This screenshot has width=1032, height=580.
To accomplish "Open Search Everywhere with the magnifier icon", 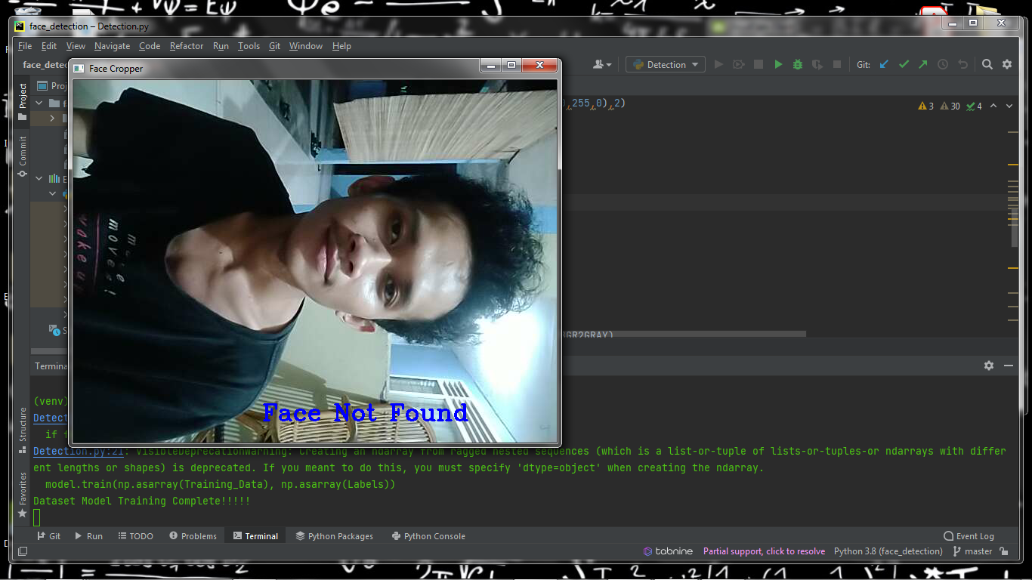I will (x=987, y=64).
